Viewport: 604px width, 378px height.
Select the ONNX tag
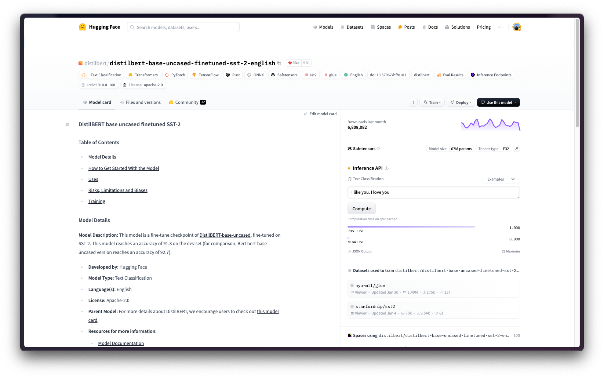255,75
